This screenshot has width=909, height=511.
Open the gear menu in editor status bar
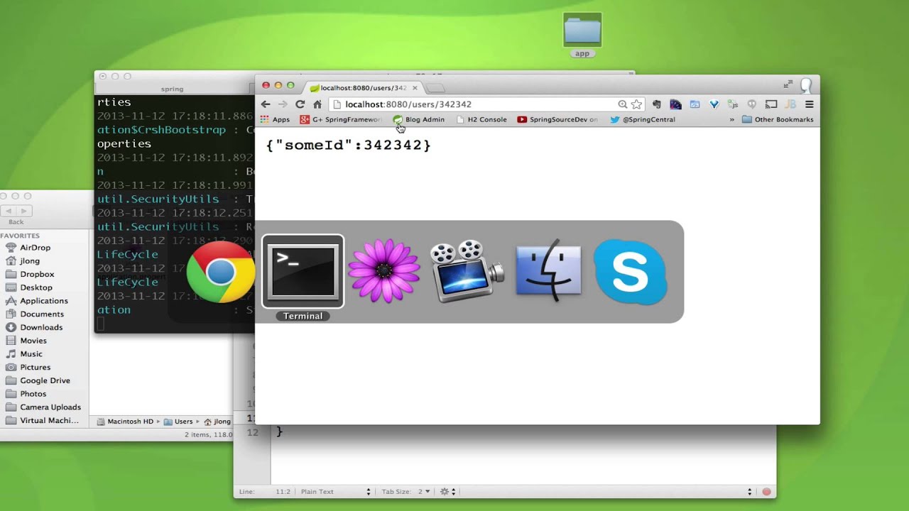click(x=447, y=491)
